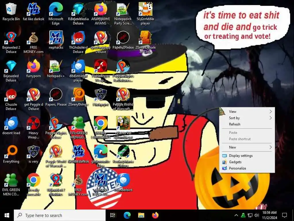Launch Microsoft Edge from the taskbar
Screen dimensions: 294x221
click(x=127, y=215)
